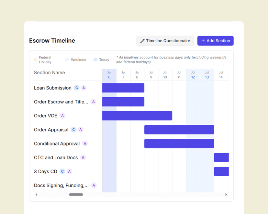268x214 pixels.
Task: Click the Order Appraisal section name
Action: click(51, 130)
